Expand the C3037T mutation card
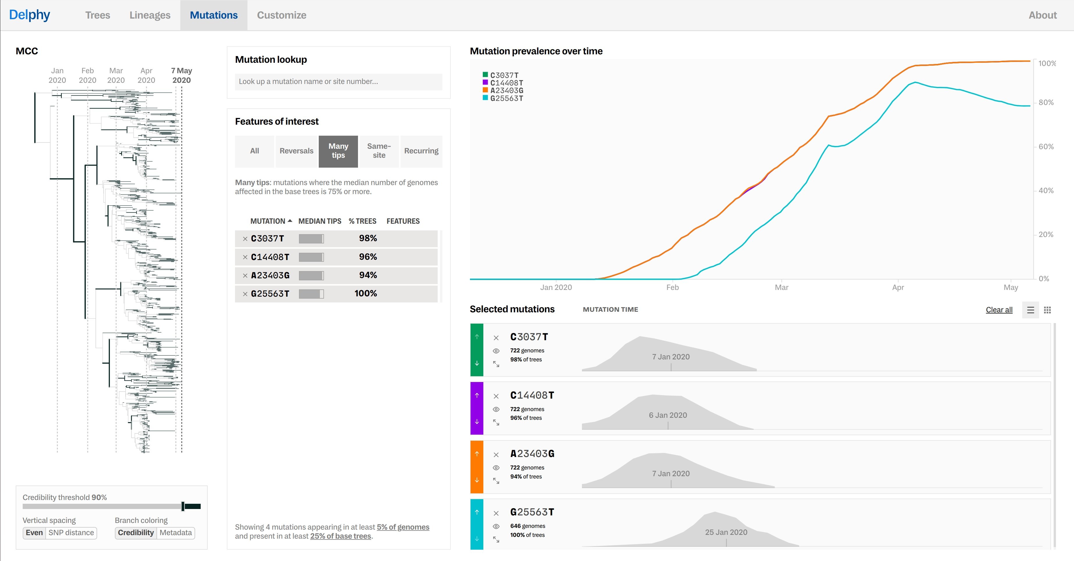 (x=496, y=364)
